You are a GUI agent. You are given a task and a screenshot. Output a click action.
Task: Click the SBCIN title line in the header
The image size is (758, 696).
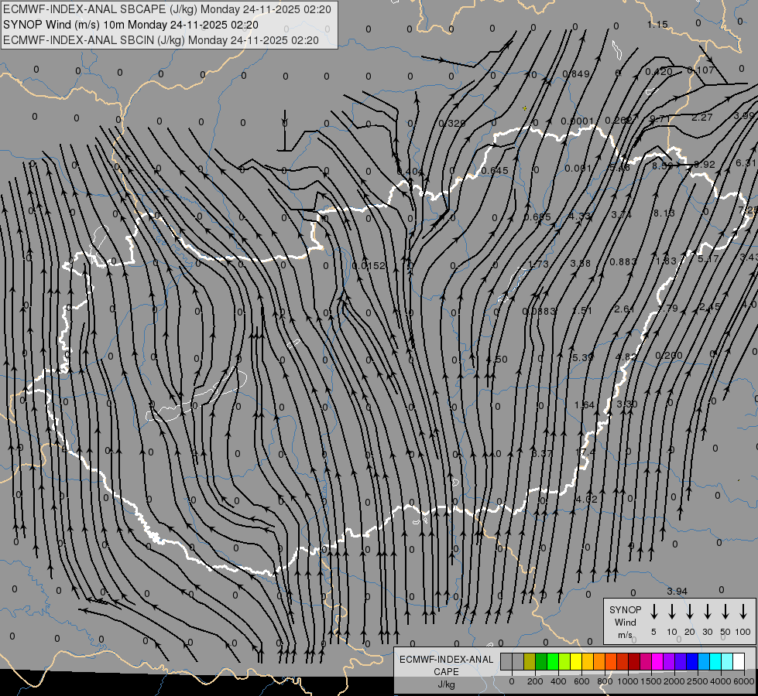pos(161,40)
